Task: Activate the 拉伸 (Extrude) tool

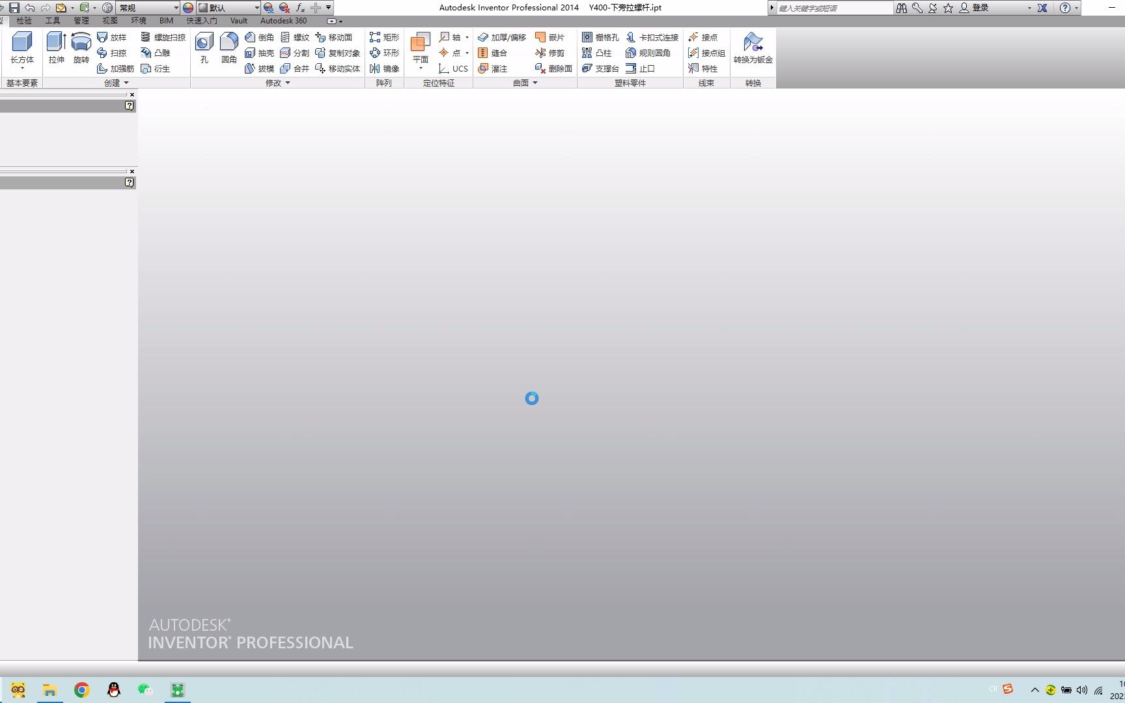Action: 56,48
